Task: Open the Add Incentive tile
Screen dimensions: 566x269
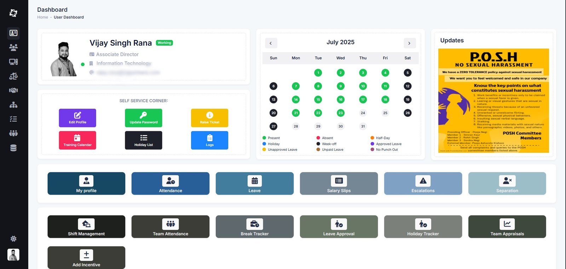Action: click(86, 258)
